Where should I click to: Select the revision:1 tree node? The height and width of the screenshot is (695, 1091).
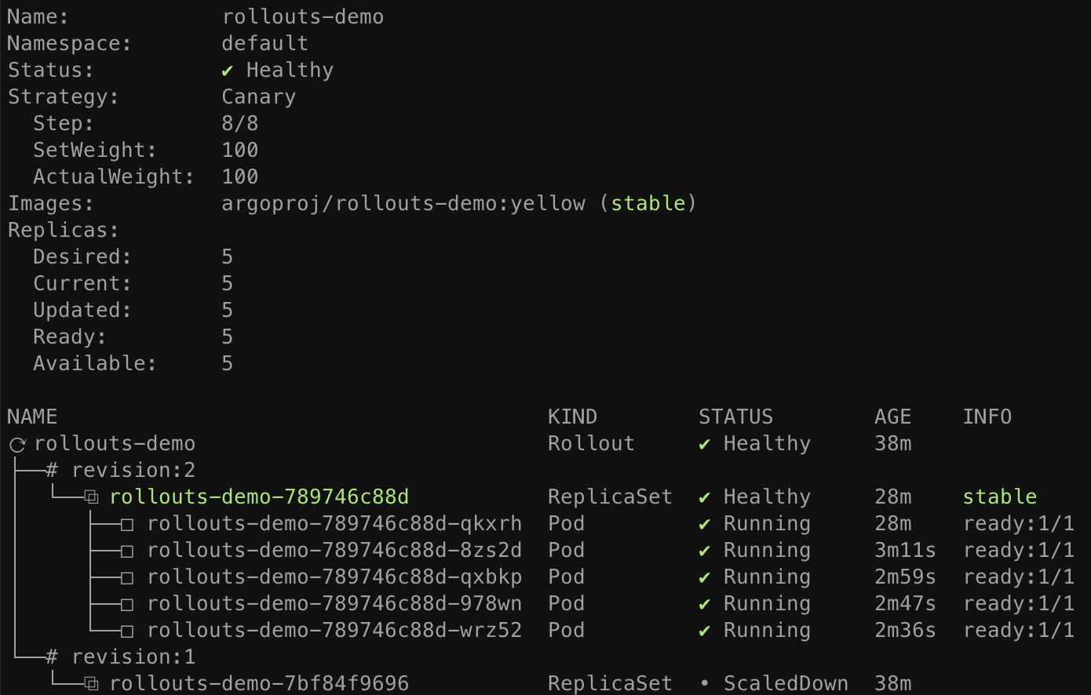(133, 657)
